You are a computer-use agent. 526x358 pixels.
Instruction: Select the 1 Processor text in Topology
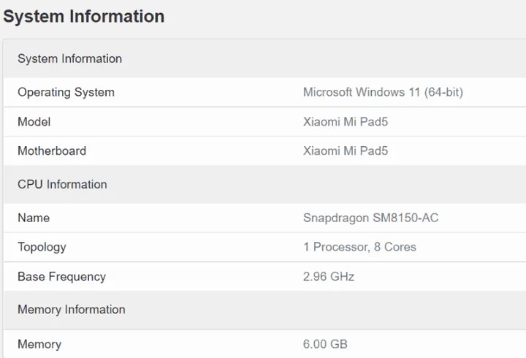(335, 247)
